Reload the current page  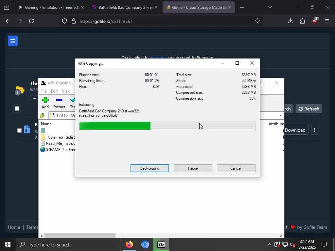(31, 21)
